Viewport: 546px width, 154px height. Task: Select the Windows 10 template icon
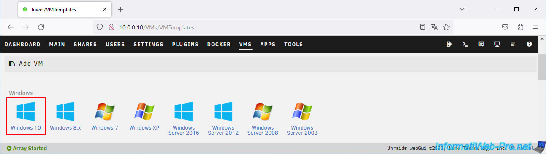pos(26,112)
